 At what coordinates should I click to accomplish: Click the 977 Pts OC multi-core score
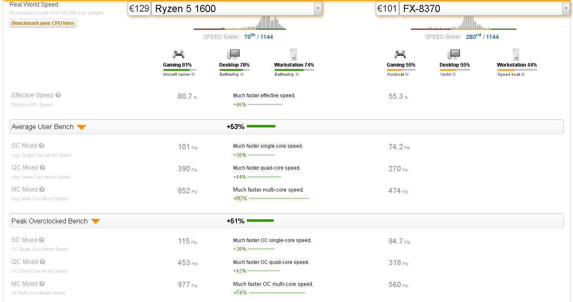188,285
